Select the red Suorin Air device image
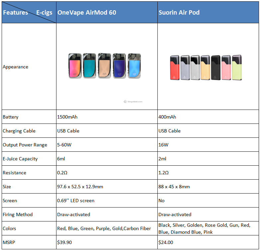Viewport: 260px width, 251px height. click(x=175, y=68)
